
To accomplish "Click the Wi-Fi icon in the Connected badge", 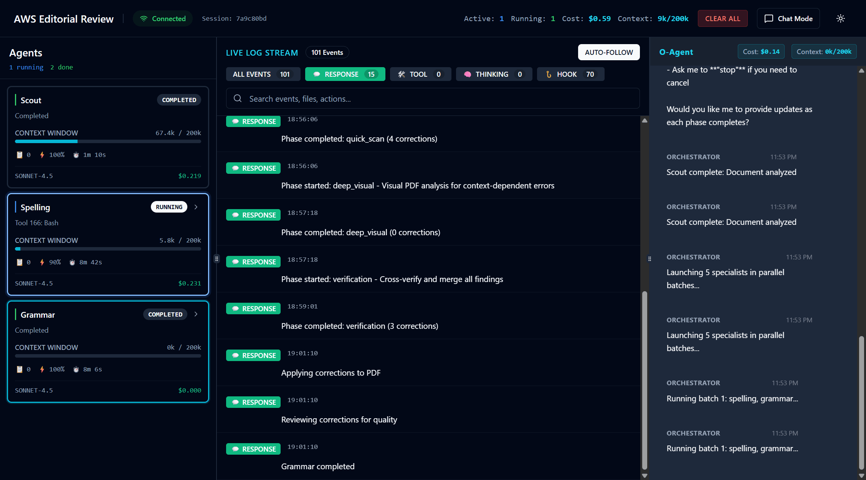I will point(144,18).
